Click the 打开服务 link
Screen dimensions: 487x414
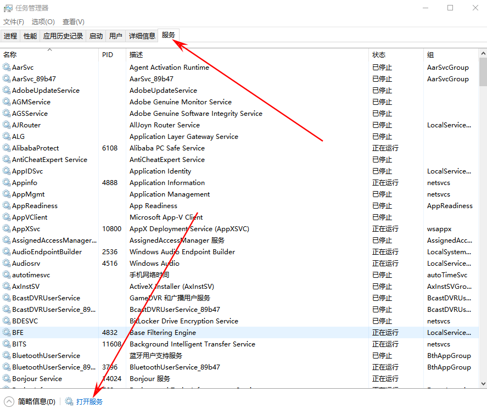(x=89, y=401)
